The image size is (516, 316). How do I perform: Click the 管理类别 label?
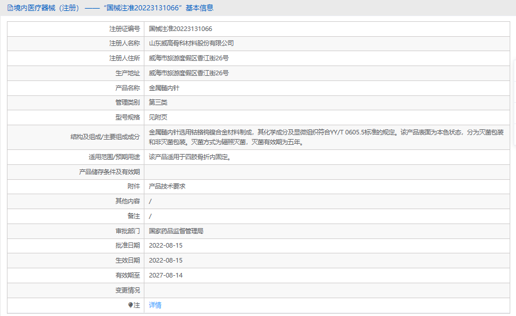point(128,102)
